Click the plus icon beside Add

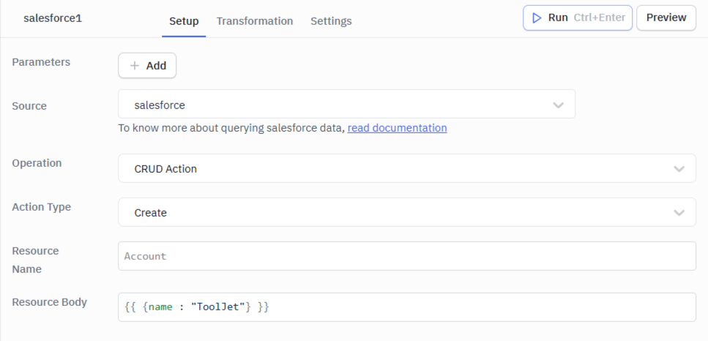coord(134,66)
